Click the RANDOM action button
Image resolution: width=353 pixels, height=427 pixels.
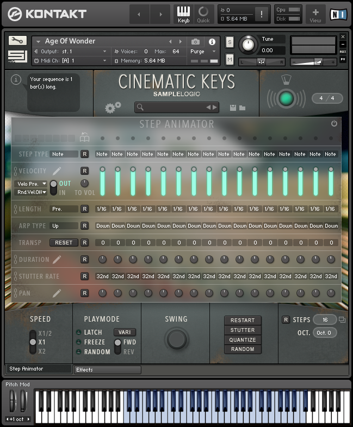point(243,349)
